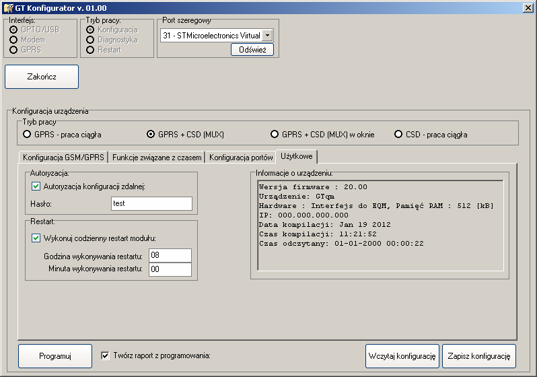This screenshot has height=377, width=537.
Task: Click the 'Urządzenie: GTqm' line
Action: tap(297, 197)
